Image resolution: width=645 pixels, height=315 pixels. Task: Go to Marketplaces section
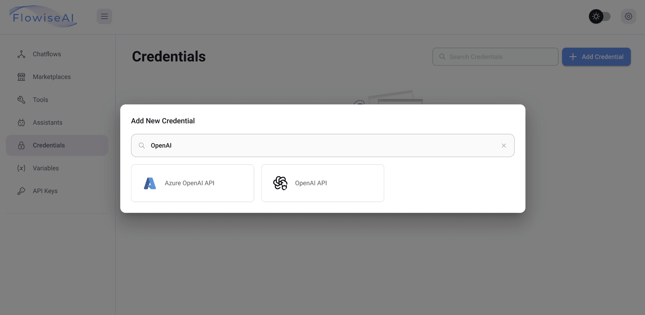[x=51, y=77]
